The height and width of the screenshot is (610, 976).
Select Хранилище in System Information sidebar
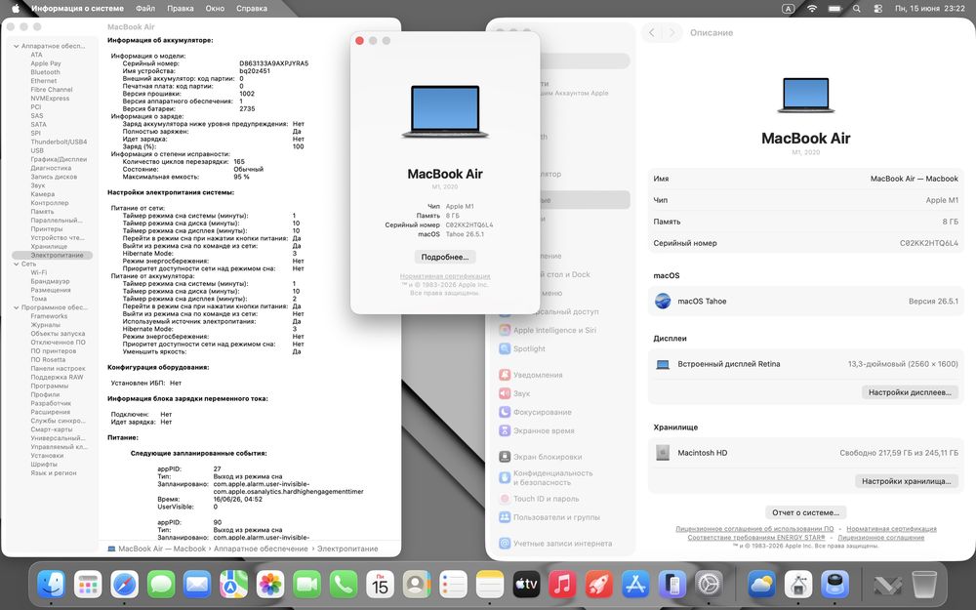49,247
